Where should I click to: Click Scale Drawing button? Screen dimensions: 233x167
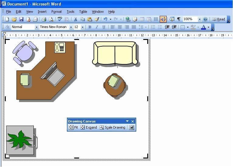pos(113,127)
